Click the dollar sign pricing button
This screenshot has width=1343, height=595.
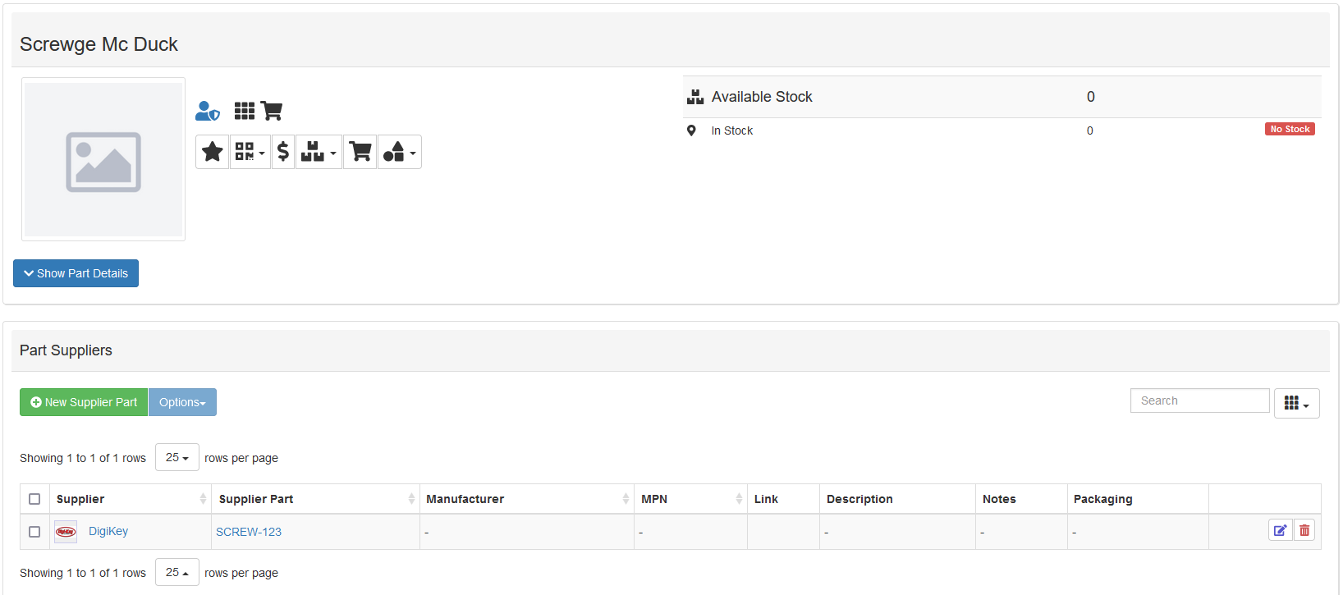pyautogui.click(x=283, y=152)
